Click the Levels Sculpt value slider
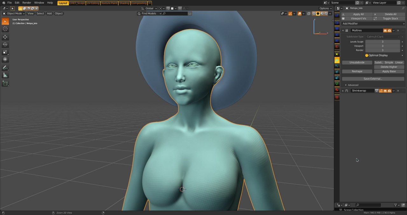Viewport: 407px width, 215px height. point(382,42)
